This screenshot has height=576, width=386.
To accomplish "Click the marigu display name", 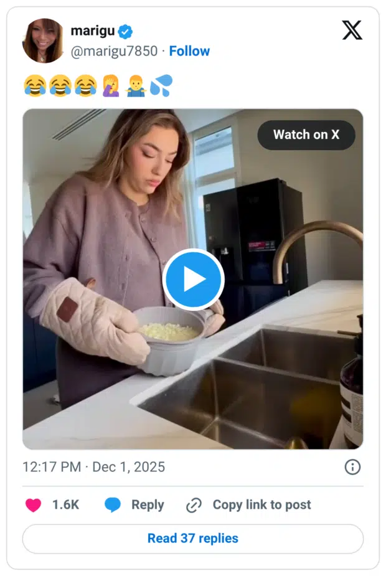I will (x=93, y=31).
